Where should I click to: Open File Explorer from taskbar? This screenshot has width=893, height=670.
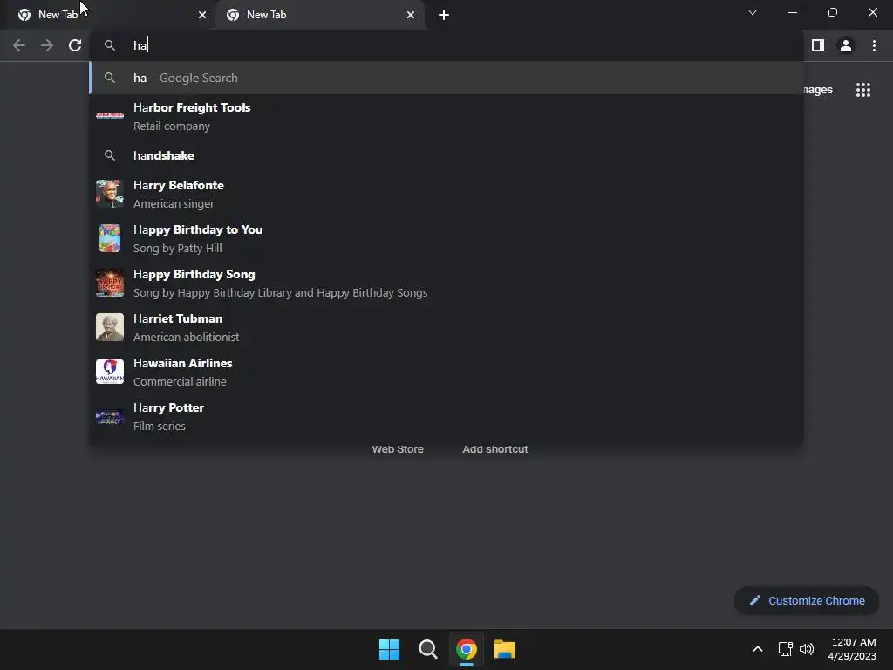[x=505, y=649]
